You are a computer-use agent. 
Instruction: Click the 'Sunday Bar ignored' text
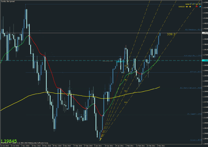pyautogui.click(x=8, y=1)
